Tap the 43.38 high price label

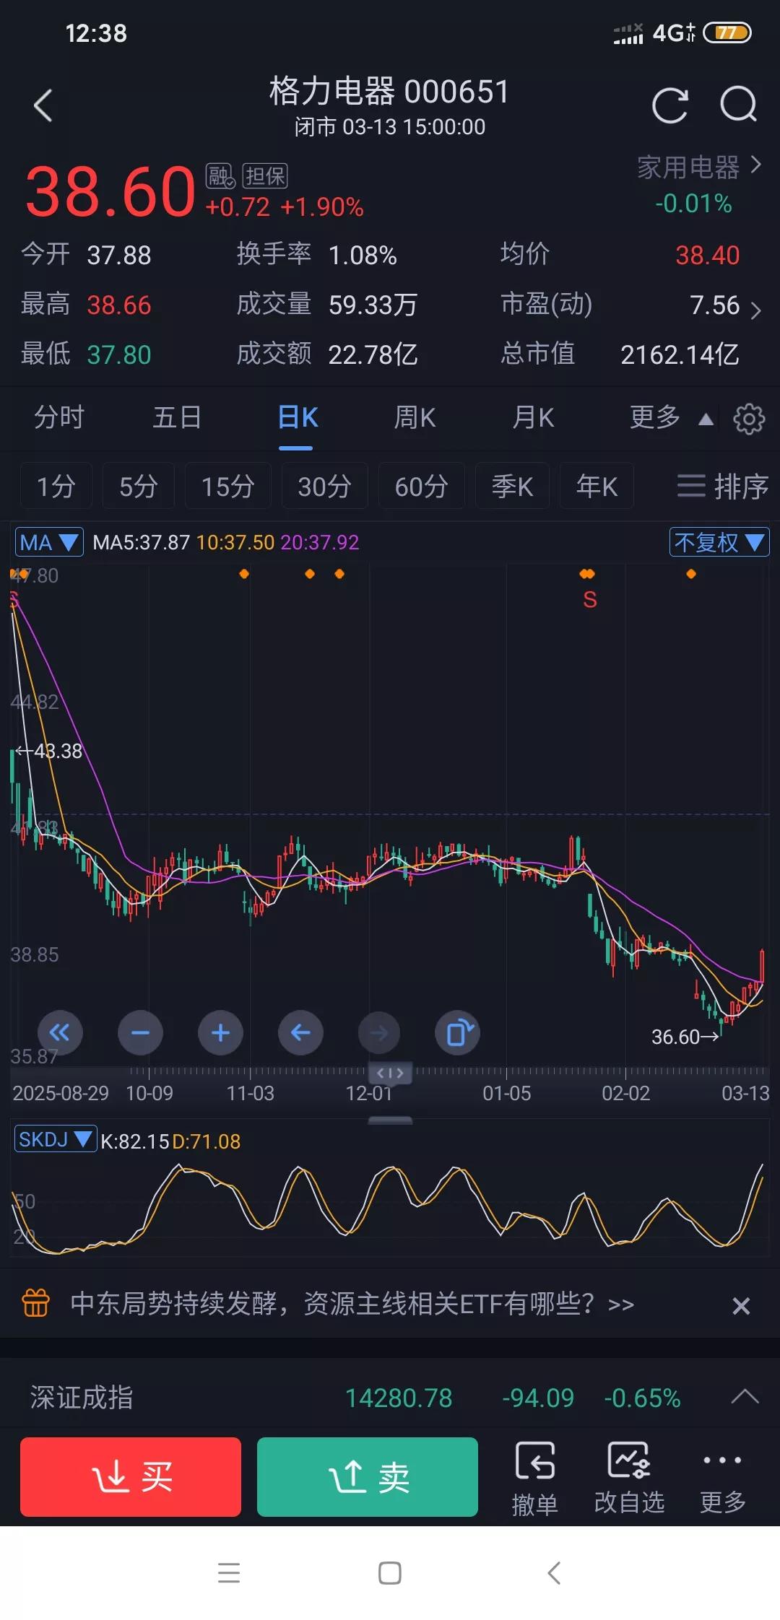pyautogui.click(x=49, y=751)
